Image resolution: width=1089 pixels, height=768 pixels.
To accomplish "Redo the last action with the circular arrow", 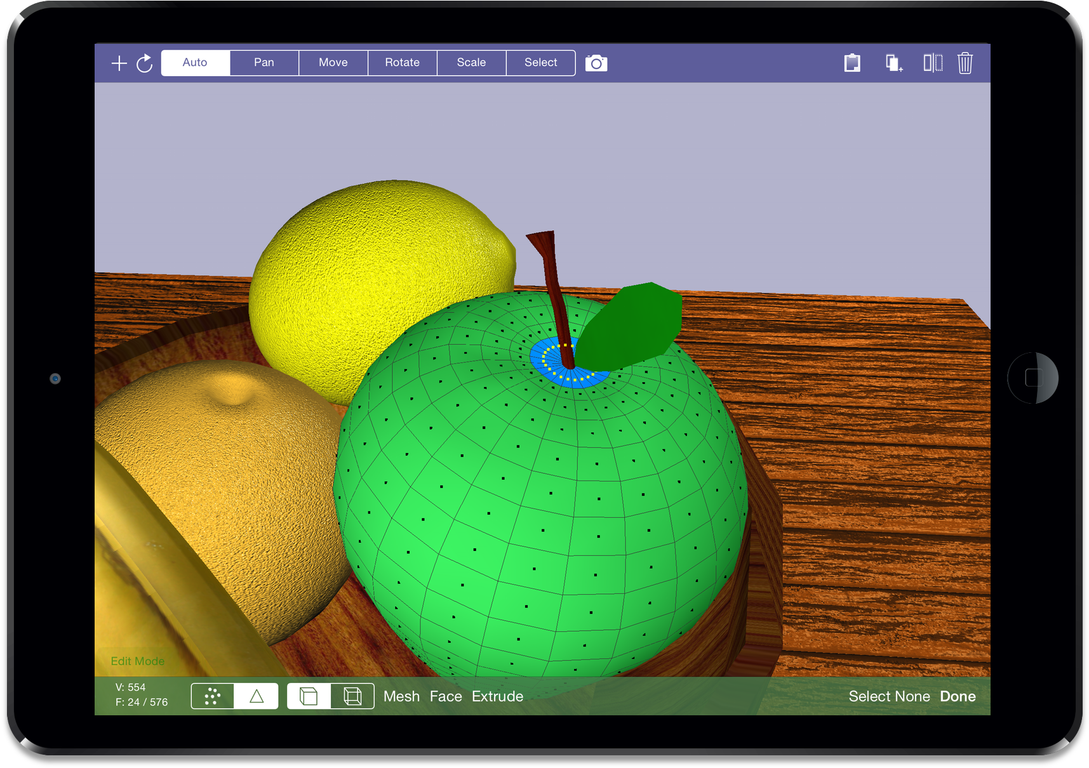I will (145, 63).
